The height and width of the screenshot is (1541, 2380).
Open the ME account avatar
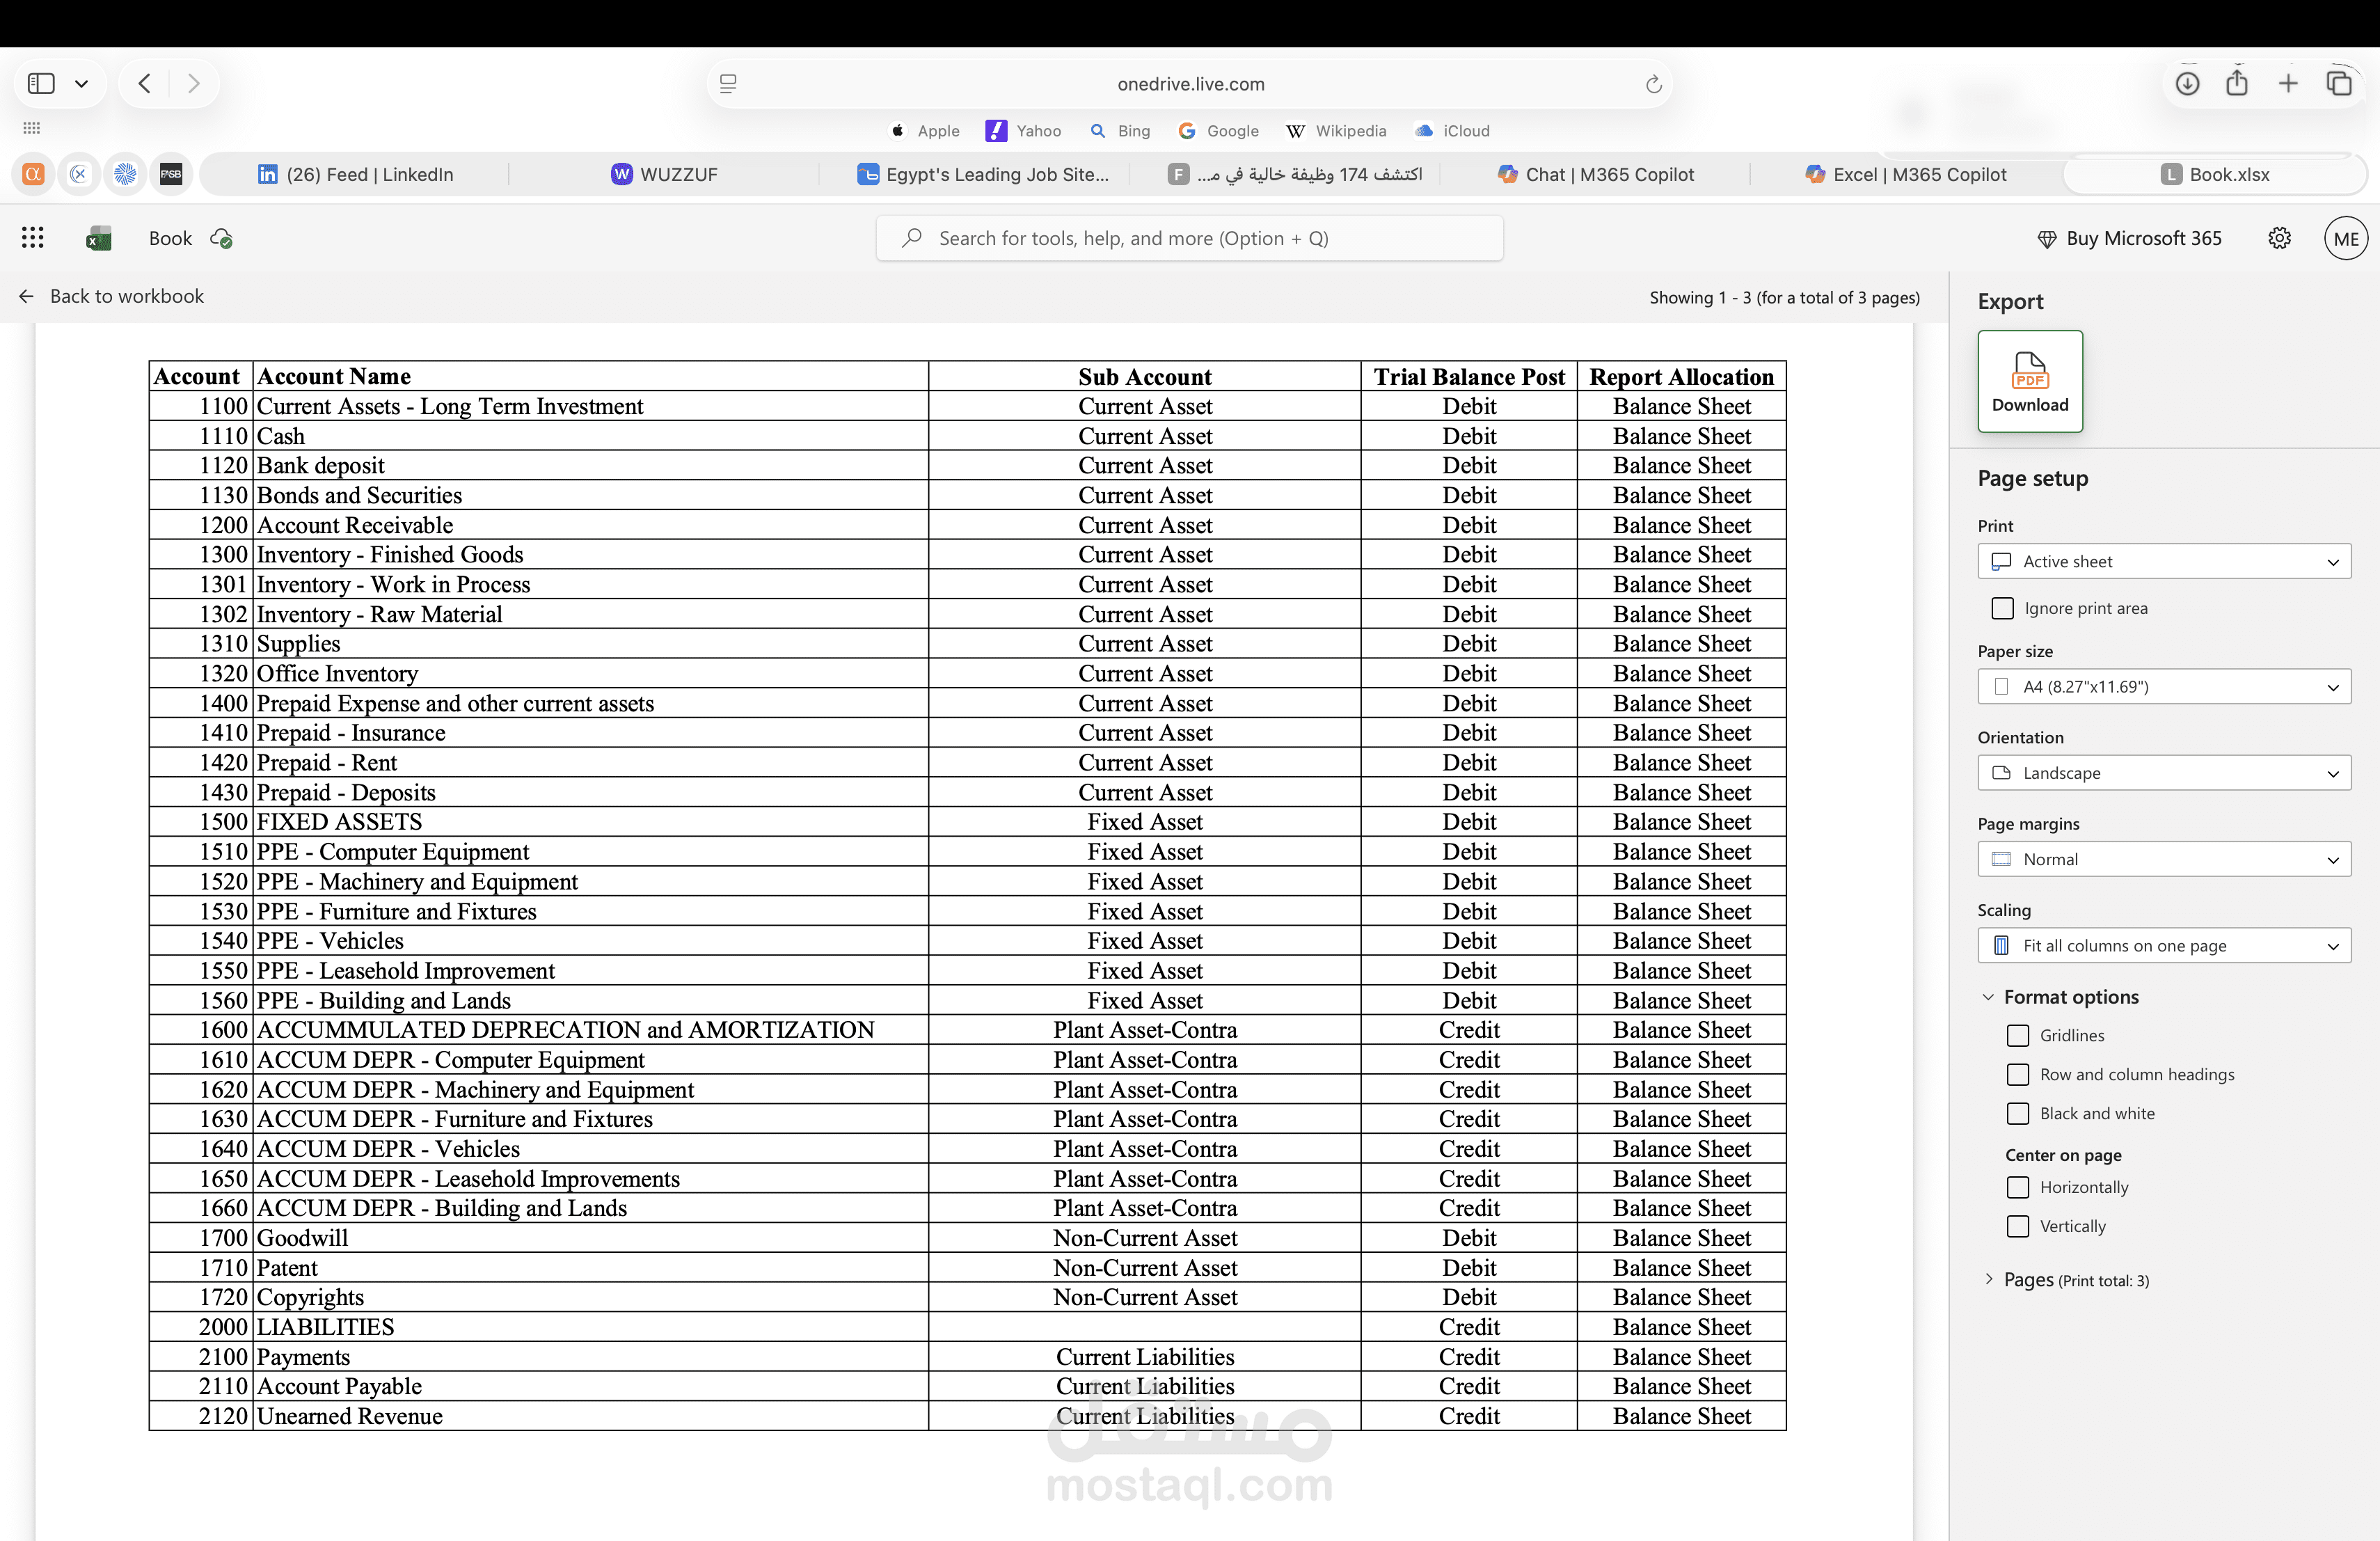point(2345,238)
